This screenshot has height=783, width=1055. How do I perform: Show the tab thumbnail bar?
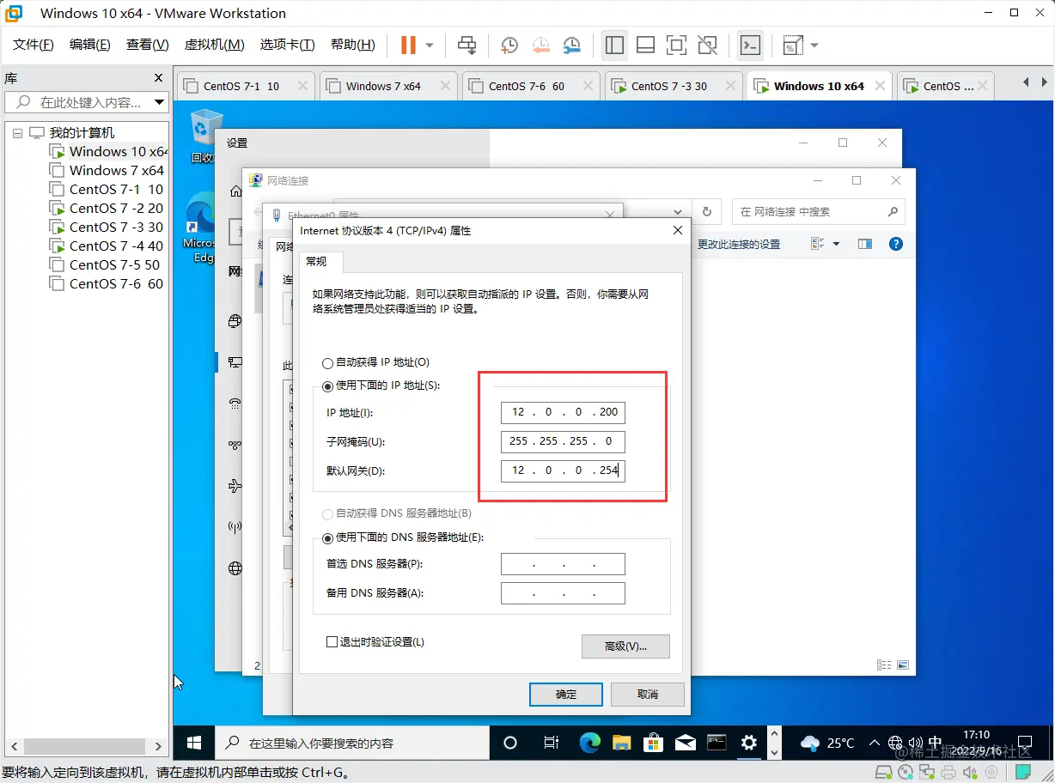645,45
